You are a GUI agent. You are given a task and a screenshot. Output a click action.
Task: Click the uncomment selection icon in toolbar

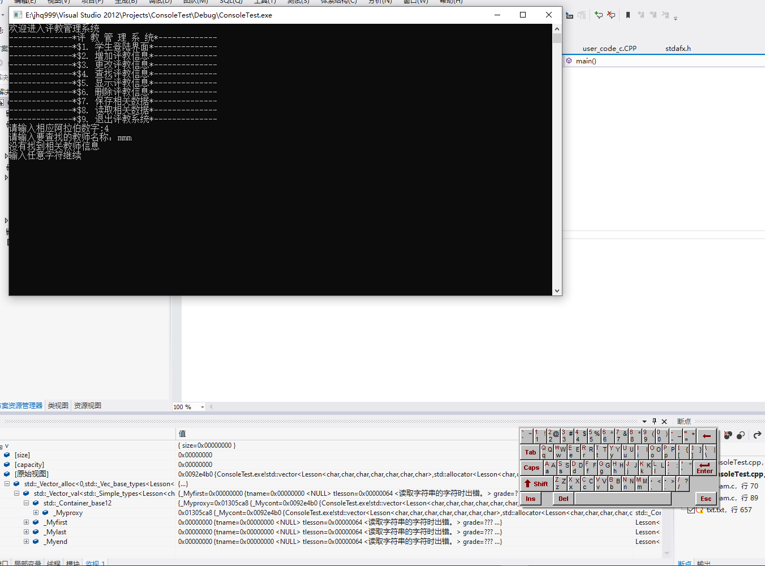click(x=611, y=15)
